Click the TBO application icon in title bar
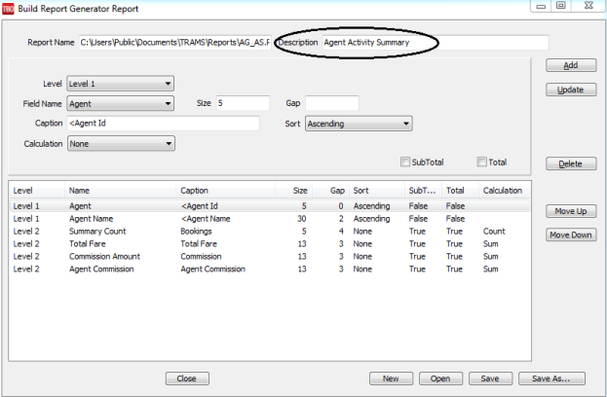 (8, 9)
